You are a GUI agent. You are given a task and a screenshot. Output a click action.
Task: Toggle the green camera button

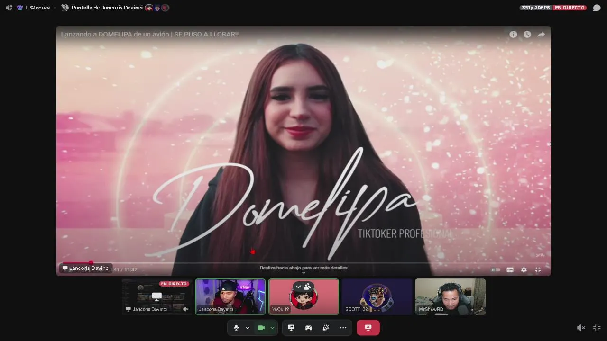(x=261, y=328)
